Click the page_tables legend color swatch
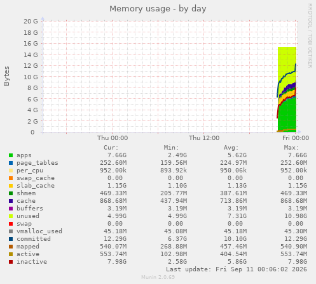 [x=11, y=163]
